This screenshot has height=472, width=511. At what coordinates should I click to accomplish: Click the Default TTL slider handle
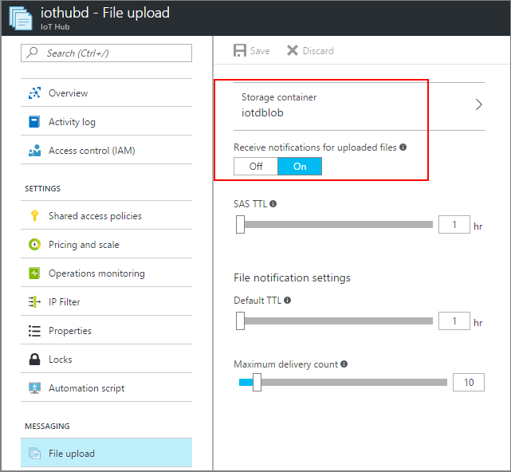(240, 321)
